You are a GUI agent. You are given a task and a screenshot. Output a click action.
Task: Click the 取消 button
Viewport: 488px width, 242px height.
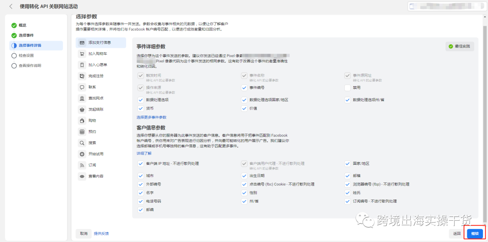[84, 233]
